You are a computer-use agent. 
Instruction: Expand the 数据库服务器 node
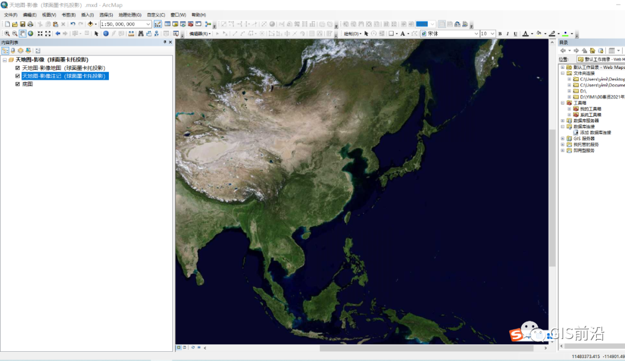tap(563, 121)
